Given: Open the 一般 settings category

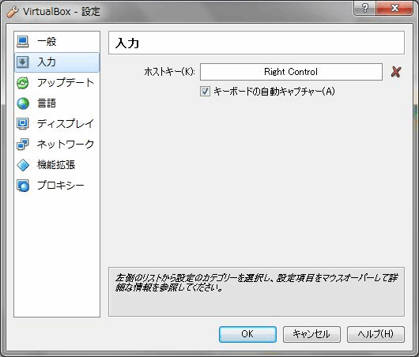Looking at the screenshot, I should click(57, 42).
